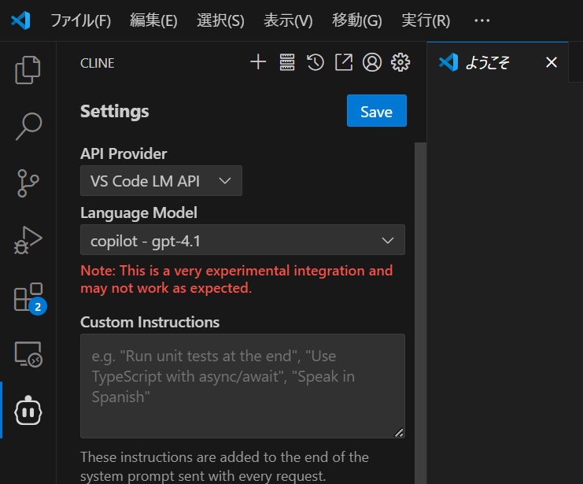Open the ファイル(F) menu

point(81,20)
